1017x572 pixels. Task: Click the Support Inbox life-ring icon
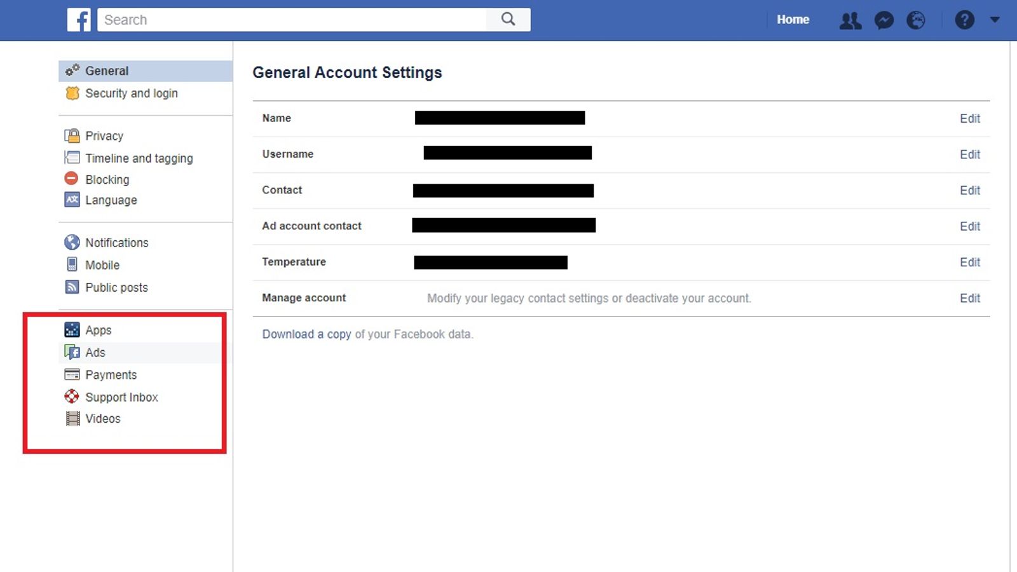click(x=72, y=397)
